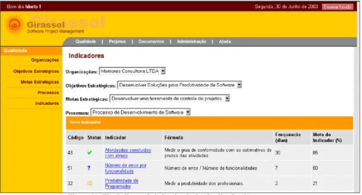
Task: Select Processos in the left sidebar
Action: [48, 92]
